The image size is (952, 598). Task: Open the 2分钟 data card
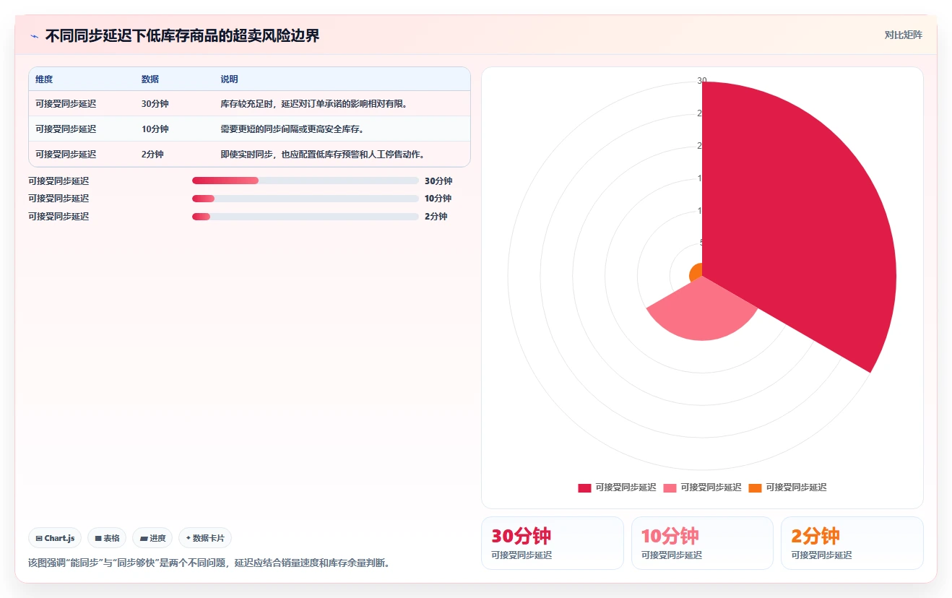852,543
